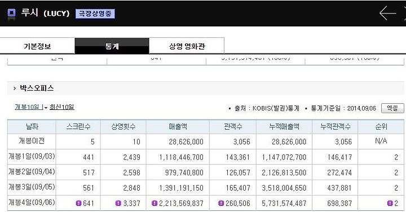This screenshot has width=406, height=212.
Task: Click the purple info icon next to 260,506
Action: tap(221, 203)
